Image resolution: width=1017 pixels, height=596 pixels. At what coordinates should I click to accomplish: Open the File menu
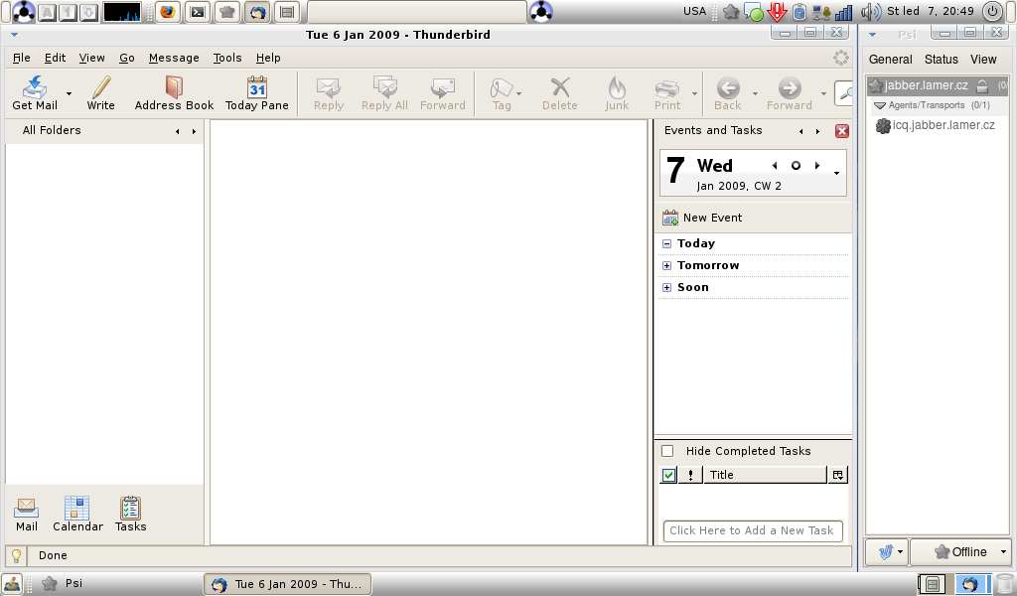click(22, 58)
